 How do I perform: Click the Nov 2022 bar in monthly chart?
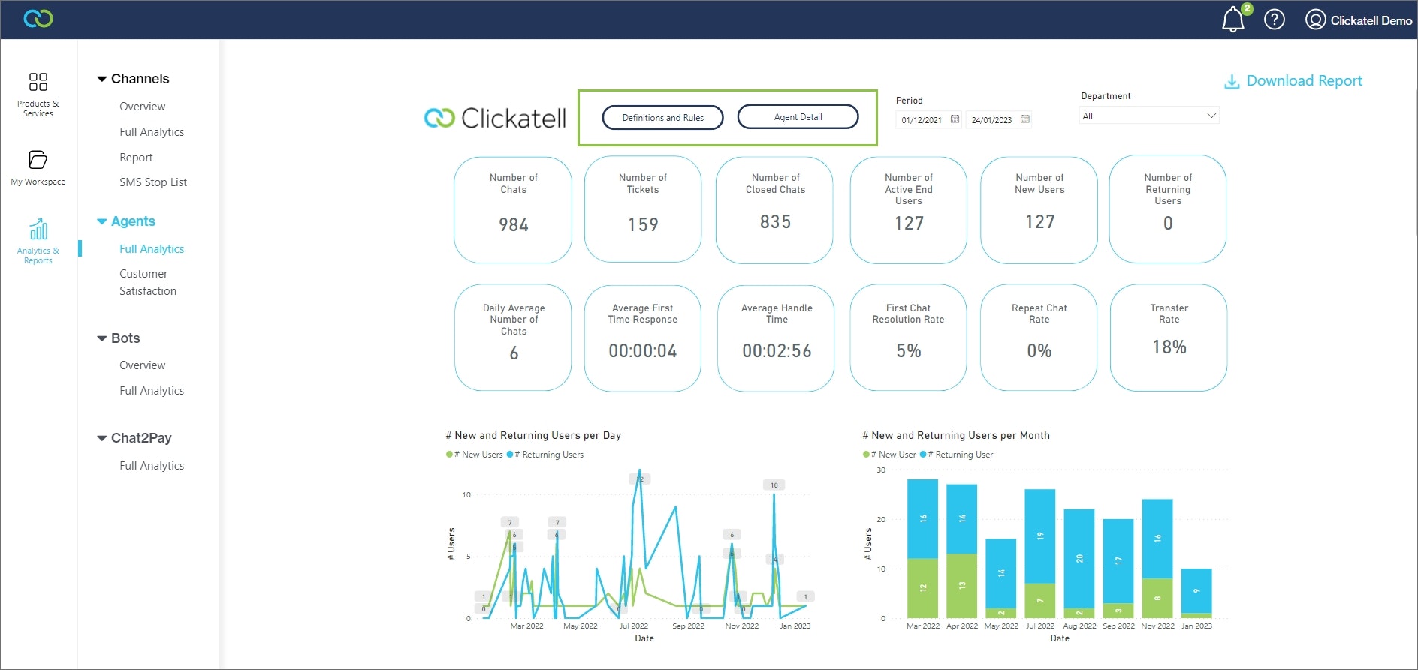click(1157, 559)
